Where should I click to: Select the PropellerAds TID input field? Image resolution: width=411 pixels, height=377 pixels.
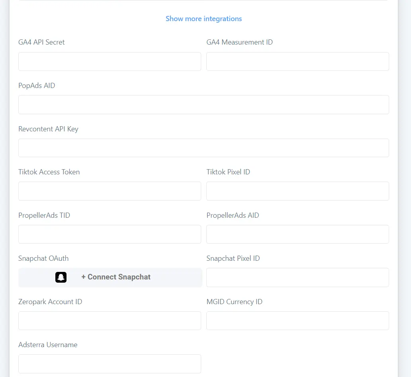tap(110, 234)
